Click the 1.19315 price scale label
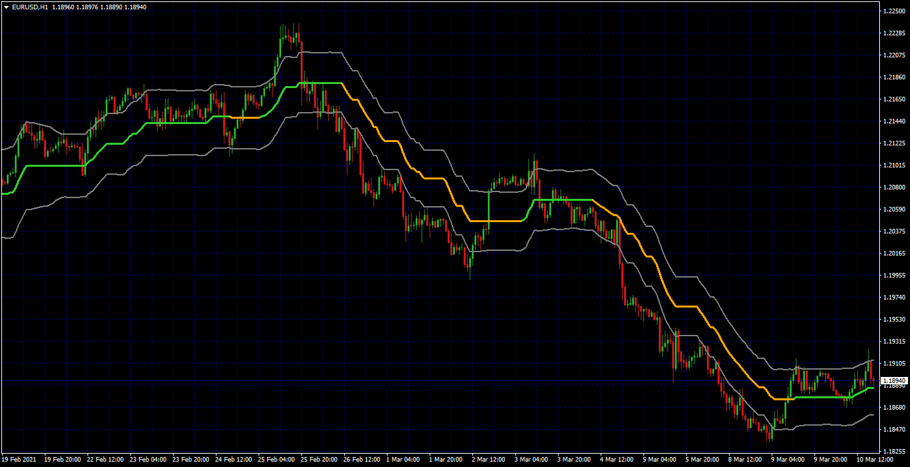Viewport: 910px width, 467px height. [894, 342]
